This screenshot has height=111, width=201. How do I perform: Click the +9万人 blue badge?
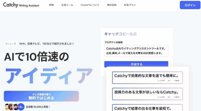point(21,107)
